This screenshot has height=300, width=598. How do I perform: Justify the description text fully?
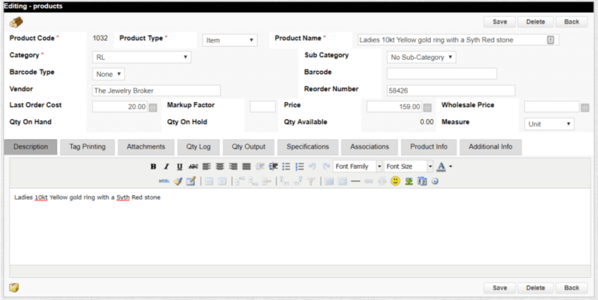246,166
